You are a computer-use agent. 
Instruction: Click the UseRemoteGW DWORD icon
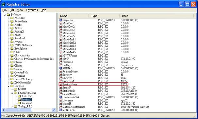pyautogui.click(x=61, y=97)
